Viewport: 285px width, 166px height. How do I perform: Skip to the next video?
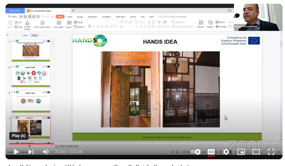pos(31,152)
